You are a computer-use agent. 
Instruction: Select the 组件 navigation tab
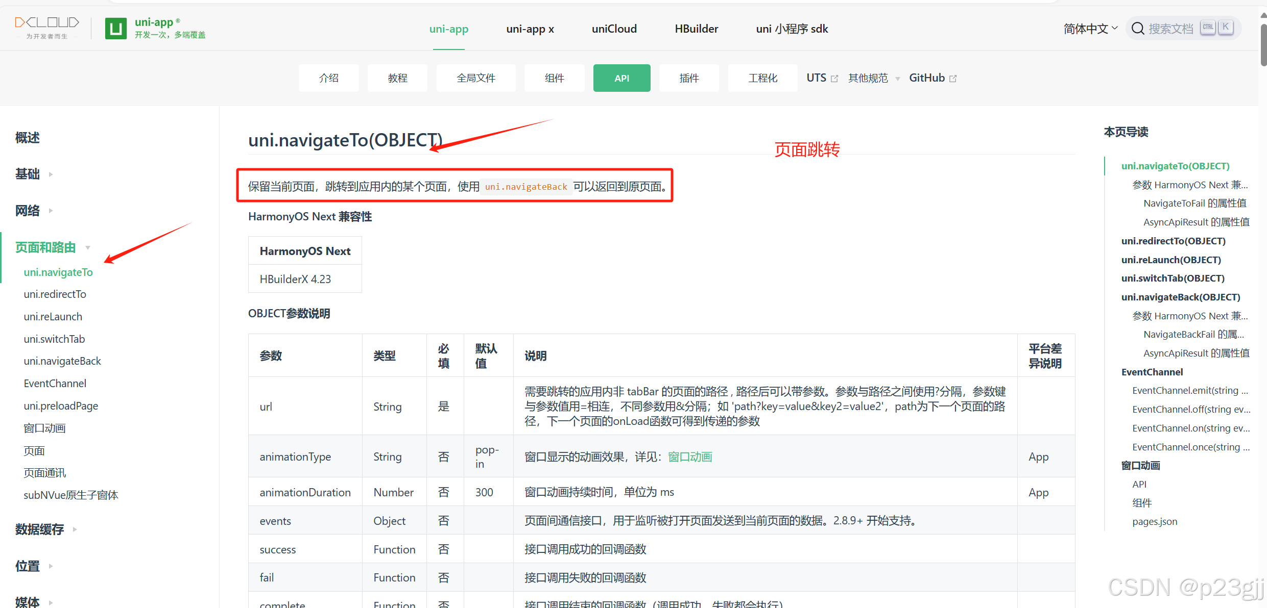coord(554,78)
